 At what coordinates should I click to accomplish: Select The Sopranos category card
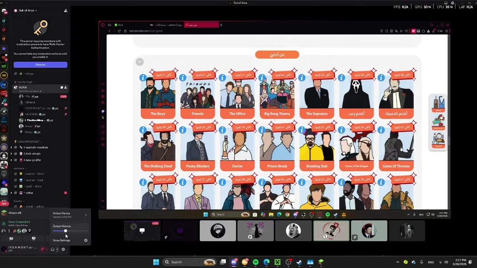[x=317, y=94]
